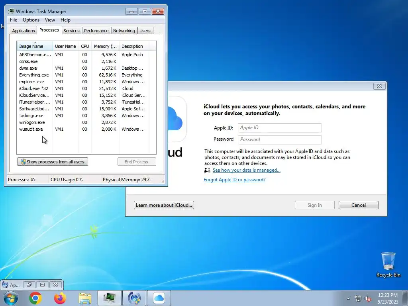Sort processes by Description column
The image size is (408, 306).
point(134,46)
